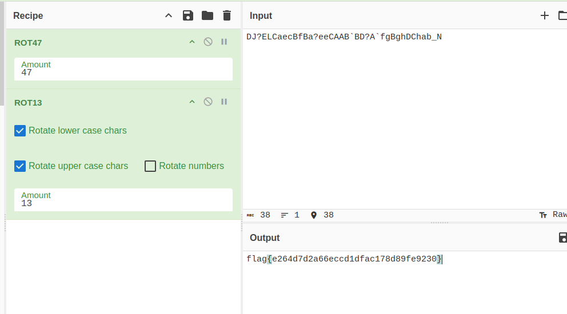This screenshot has height=314, width=567.
Task: Collapse the ROT13 operation
Action: (192, 102)
